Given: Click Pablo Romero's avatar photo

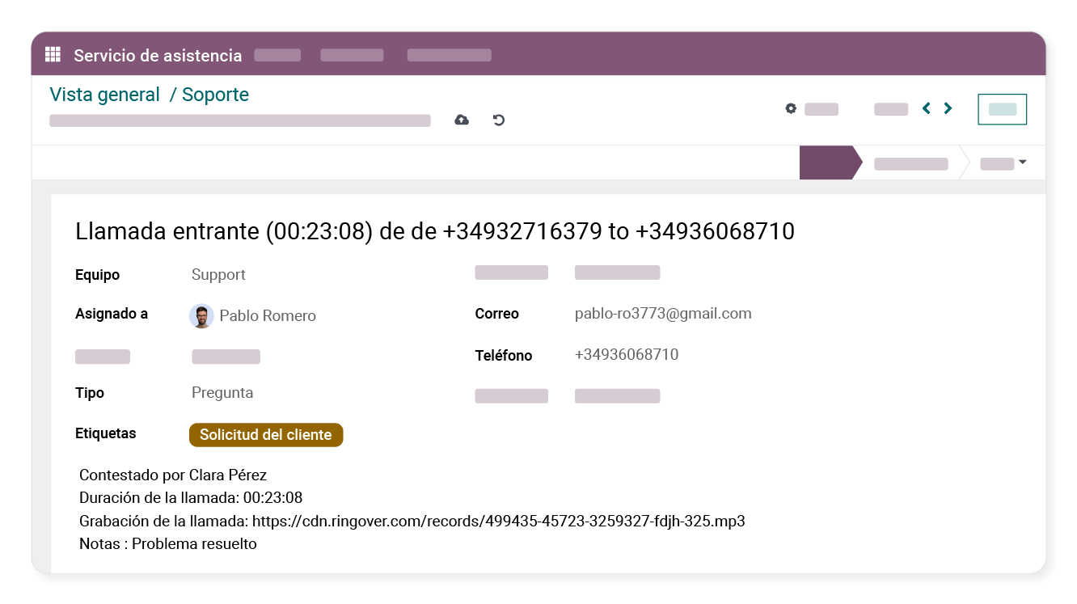Looking at the screenshot, I should point(201,315).
